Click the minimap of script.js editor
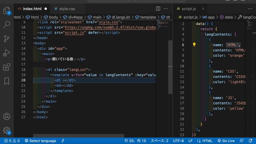 click(250, 24)
